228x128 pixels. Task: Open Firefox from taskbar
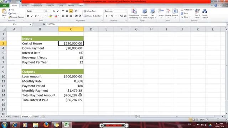tap(46, 125)
